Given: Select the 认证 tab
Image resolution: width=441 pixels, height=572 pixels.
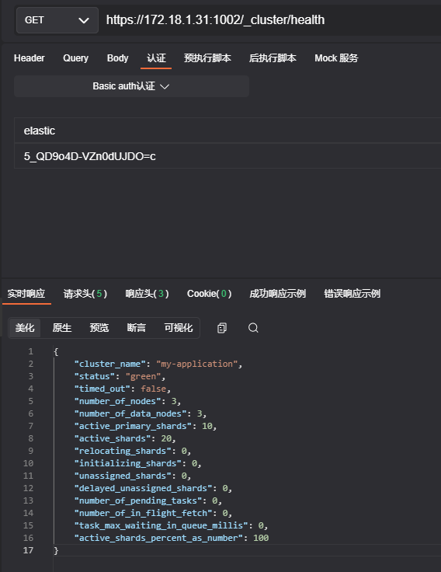Looking at the screenshot, I should tap(156, 58).
